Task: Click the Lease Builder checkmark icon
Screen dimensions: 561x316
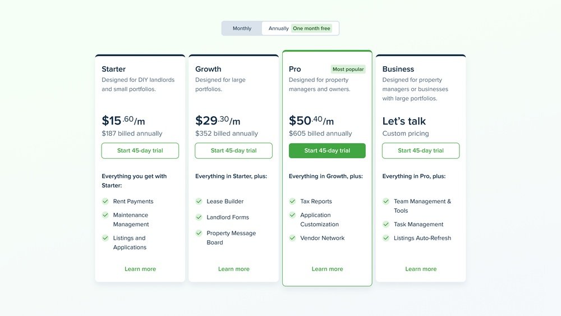Action: coord(199,201)
